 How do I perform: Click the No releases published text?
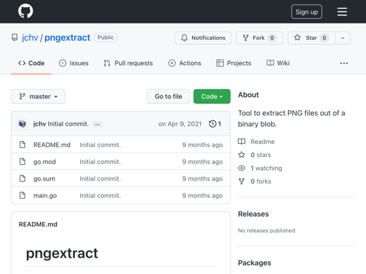click(x=266, y=231)
